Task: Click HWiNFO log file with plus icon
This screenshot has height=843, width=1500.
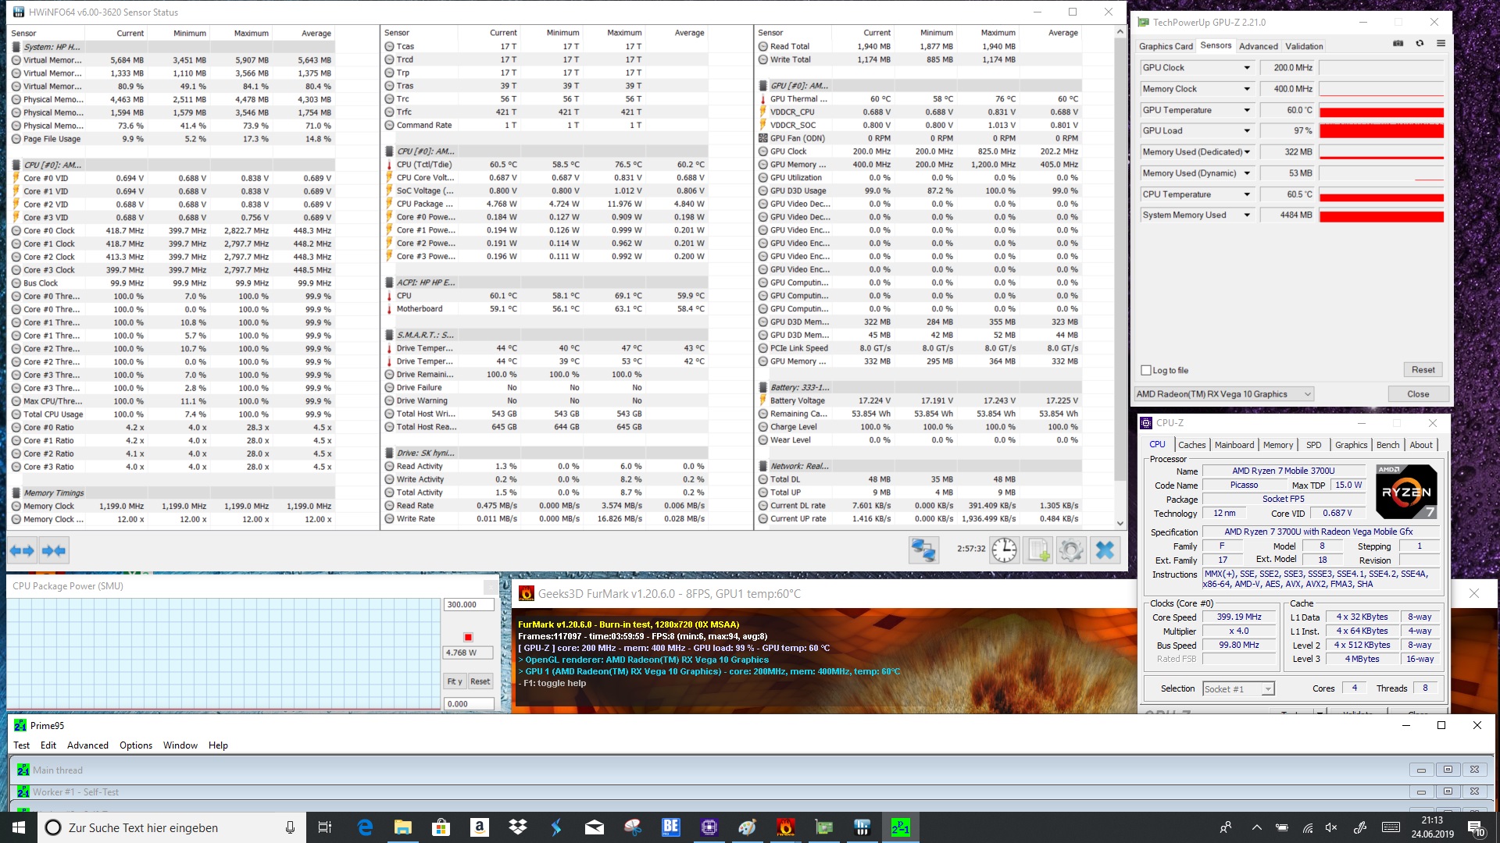Action: point(1038,550)
